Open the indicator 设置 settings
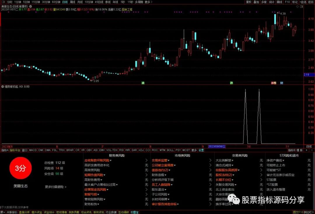This screenshot has height=214, width=315. (201, 150)
